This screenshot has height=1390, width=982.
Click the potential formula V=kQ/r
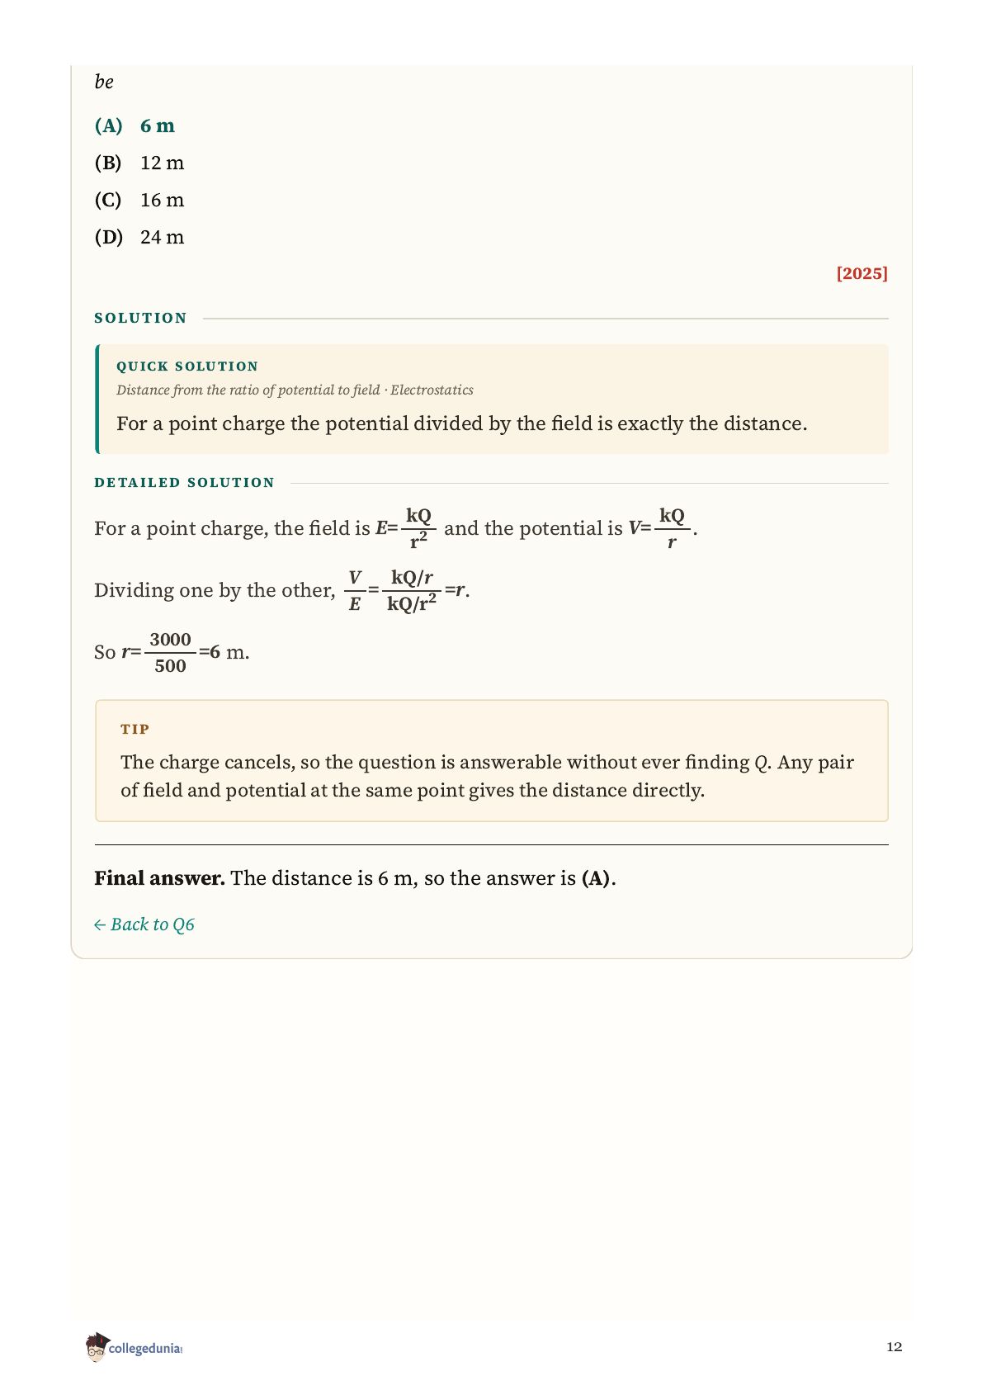click(659, 528)
